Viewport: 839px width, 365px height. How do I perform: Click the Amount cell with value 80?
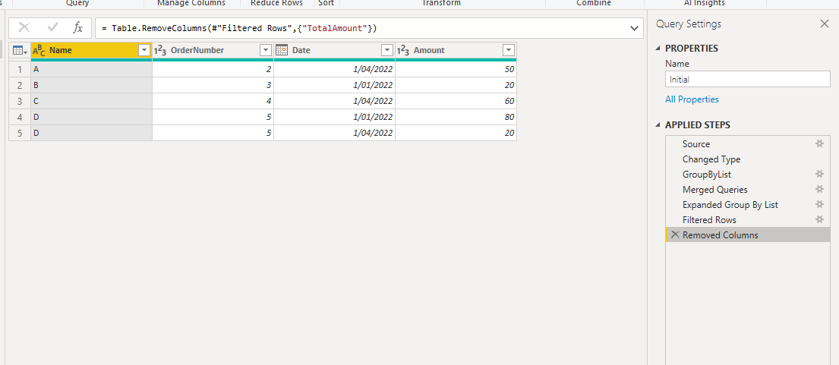pos(456,117)
